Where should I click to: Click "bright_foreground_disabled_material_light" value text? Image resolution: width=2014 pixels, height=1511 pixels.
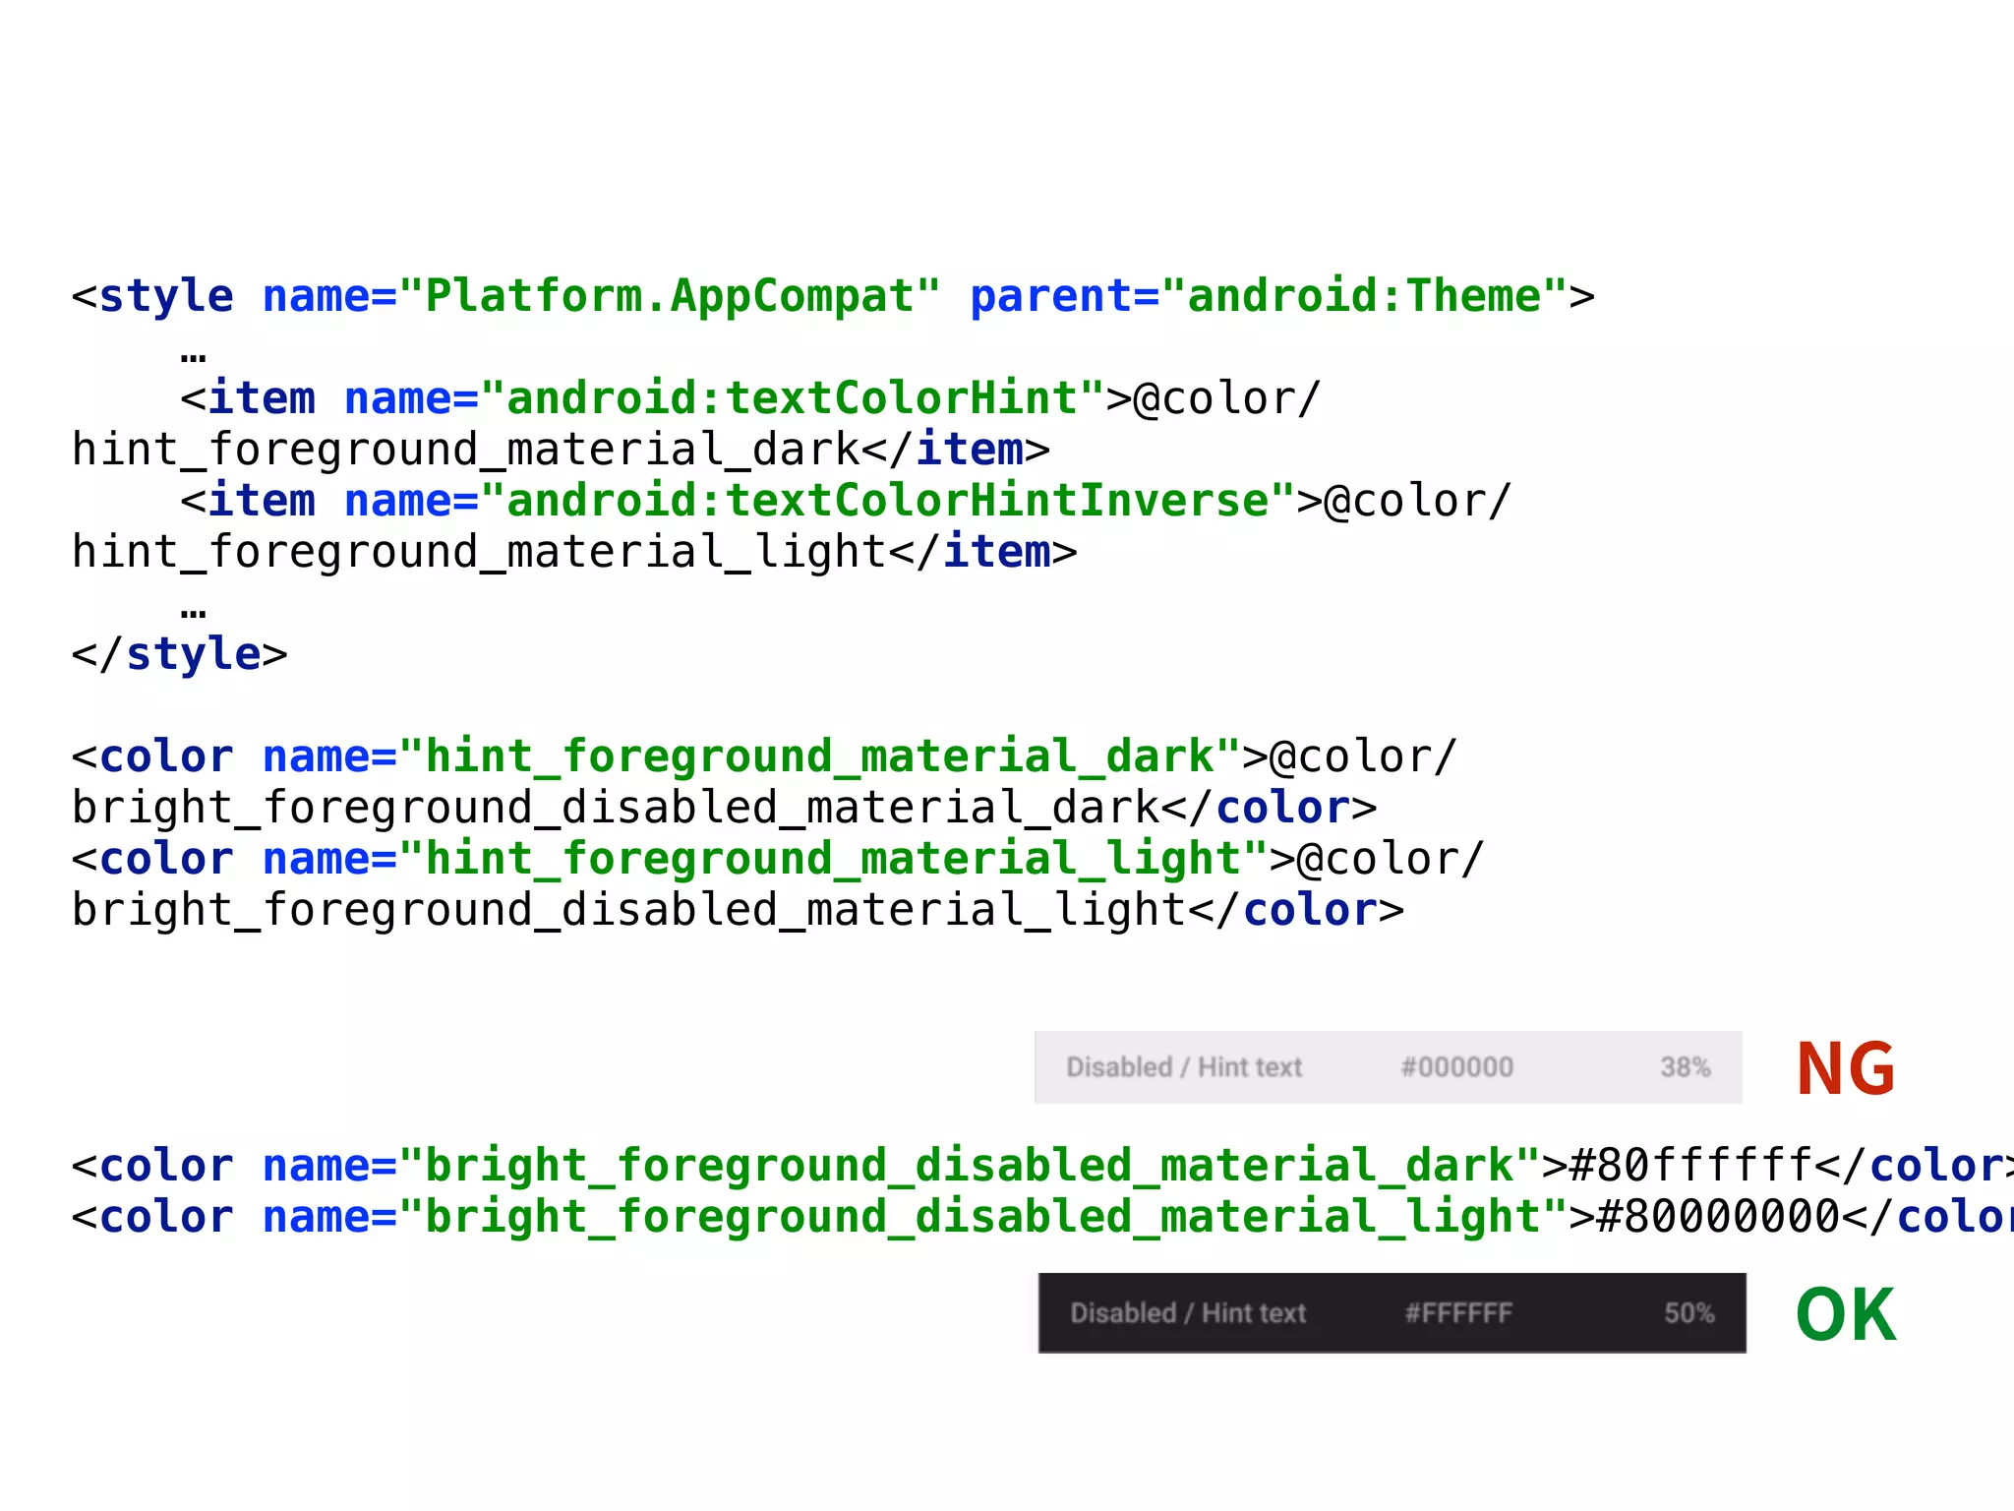point(629,911)
